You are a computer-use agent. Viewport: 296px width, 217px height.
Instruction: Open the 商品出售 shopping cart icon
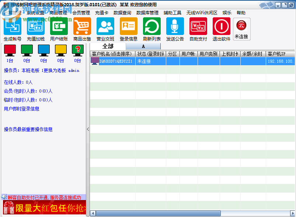coord(82,26)
